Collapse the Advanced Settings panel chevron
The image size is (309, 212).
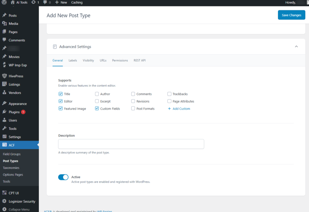point(296,46)
